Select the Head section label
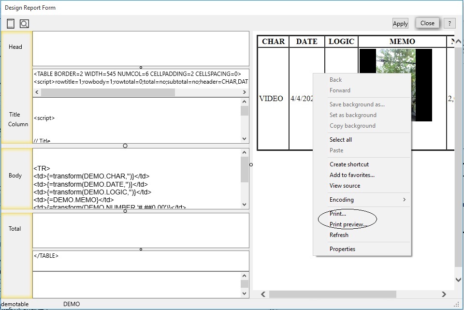This screenshot has width=464, height=310. coord(16,47)
